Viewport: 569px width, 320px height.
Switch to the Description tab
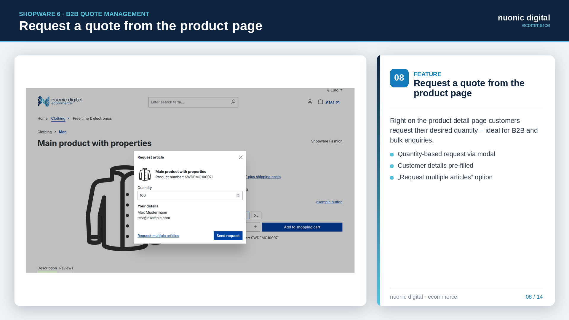(x=47, y=268)
